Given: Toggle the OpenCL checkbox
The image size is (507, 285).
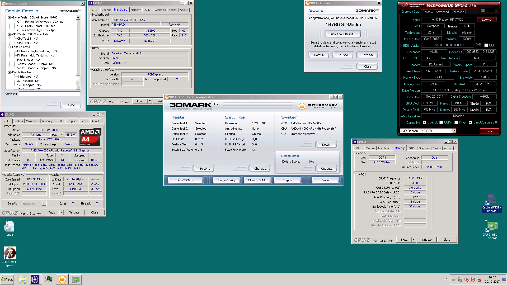Looking at the screenshot, I should pyautogui.click(x=424, y=122).
